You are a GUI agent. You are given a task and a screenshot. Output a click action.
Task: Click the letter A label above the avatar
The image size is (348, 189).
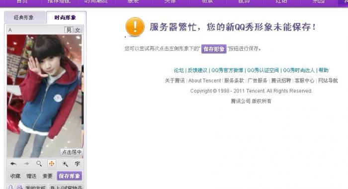click(10, 30)
